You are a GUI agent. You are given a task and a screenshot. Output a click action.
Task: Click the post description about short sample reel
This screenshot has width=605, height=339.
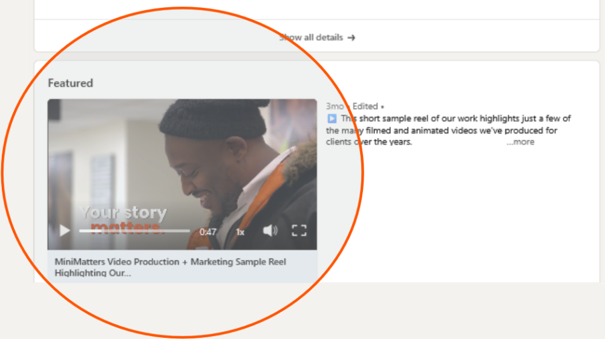448,130
